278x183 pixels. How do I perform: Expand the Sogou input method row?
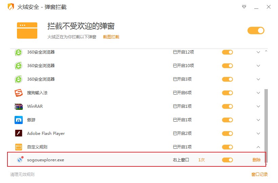(x=258, y=93)
